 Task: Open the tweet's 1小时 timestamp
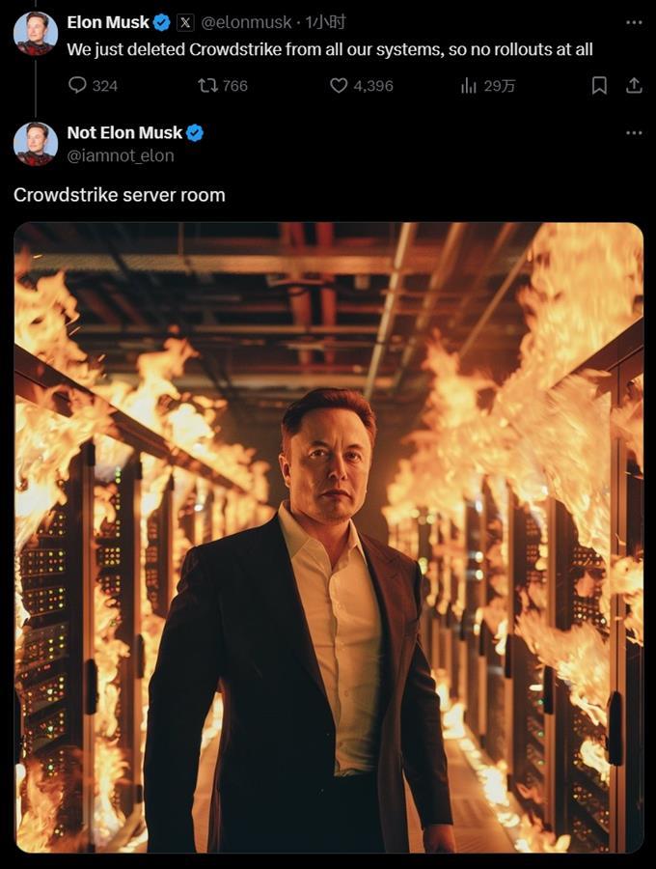tap(326, 22)
